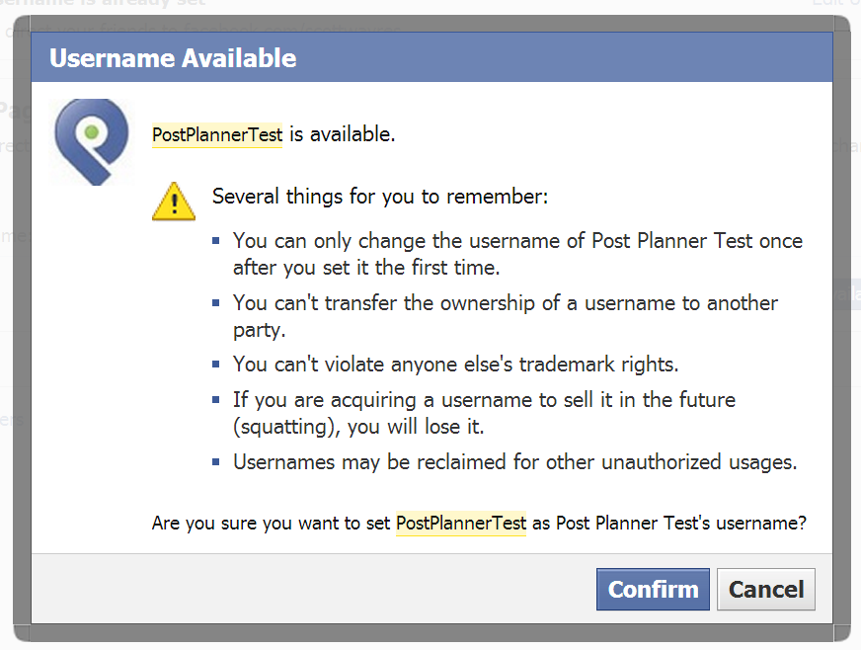Click the 'violate anyone else's trademark rights' line
Screen dimensions: 861x650
pos(456,365)
